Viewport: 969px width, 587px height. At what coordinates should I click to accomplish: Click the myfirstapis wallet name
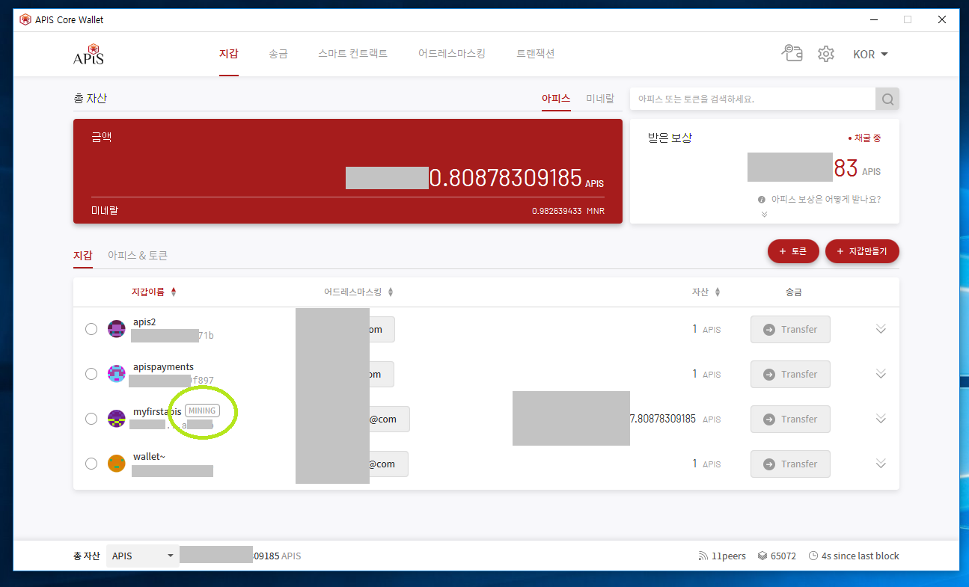(157, 412)
